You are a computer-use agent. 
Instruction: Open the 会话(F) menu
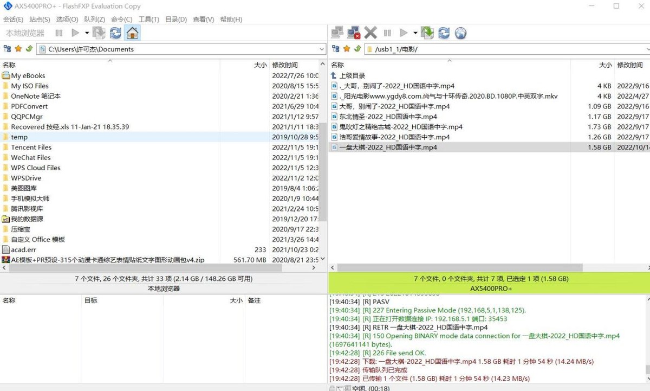click(x=13, y=19)
